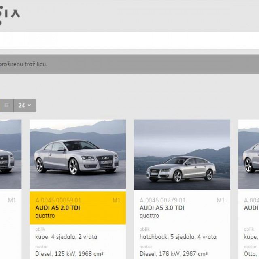This screenshot has height=259, width=259.
Task: Click M1 category on AUDI A5 2.0 TDI card
Action: click(x=117, y=200)
